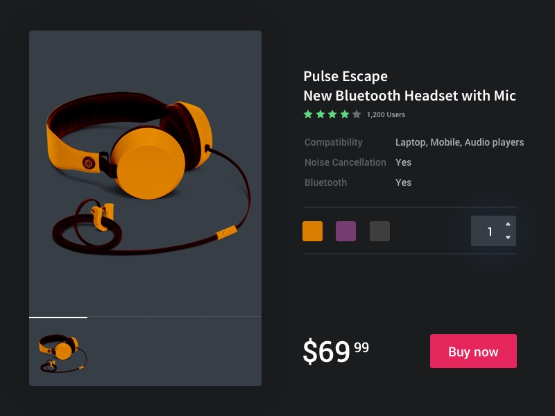Screen dimensions: 555x416
Task: Select the orange headphones thumbnail
Action: (x=63, y=354)
